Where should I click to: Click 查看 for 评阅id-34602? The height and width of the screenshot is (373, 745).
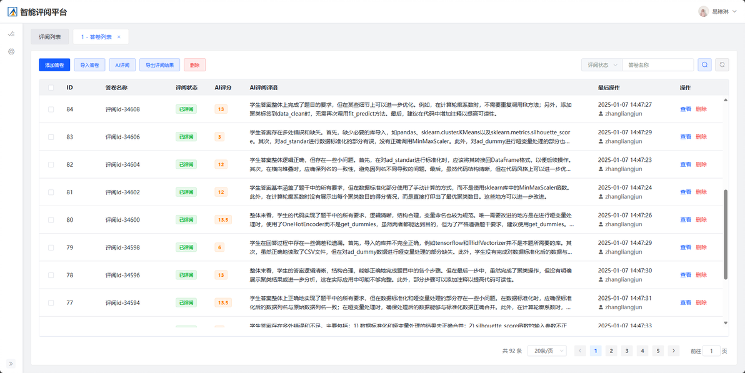coord(686,192)
